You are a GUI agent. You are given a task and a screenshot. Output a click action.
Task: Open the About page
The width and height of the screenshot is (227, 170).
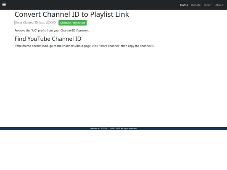219,5
